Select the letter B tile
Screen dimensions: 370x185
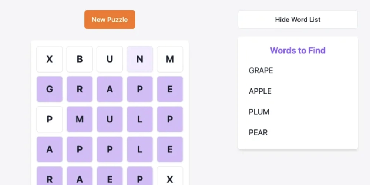coord(80,59)
